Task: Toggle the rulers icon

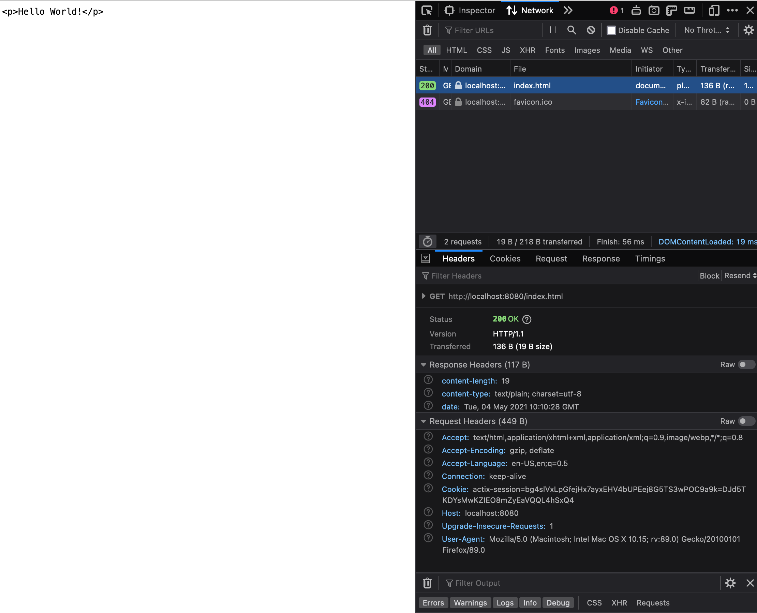Action: tap(671, 10)
